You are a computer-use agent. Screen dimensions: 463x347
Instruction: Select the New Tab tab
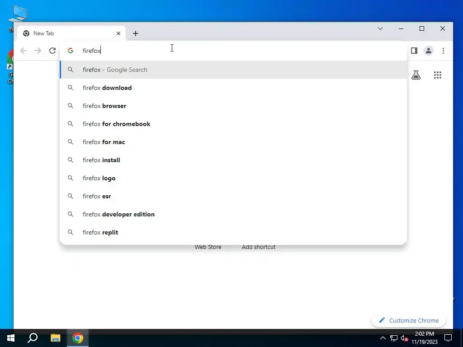(71, 33)
